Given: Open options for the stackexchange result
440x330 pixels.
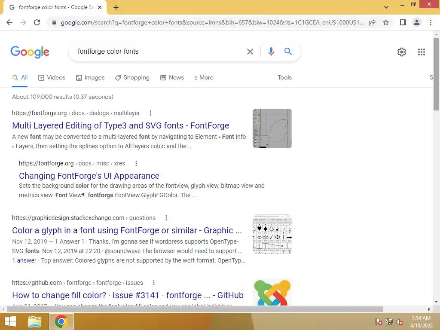Looking at the screenshot, I should (166, 218).
